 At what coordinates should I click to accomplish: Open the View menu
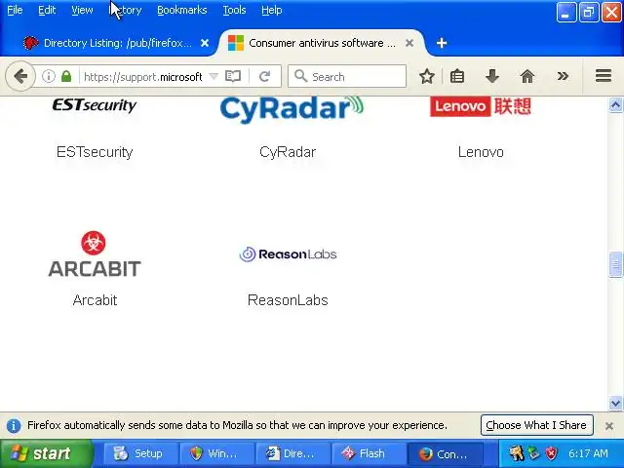coord(82,10)
